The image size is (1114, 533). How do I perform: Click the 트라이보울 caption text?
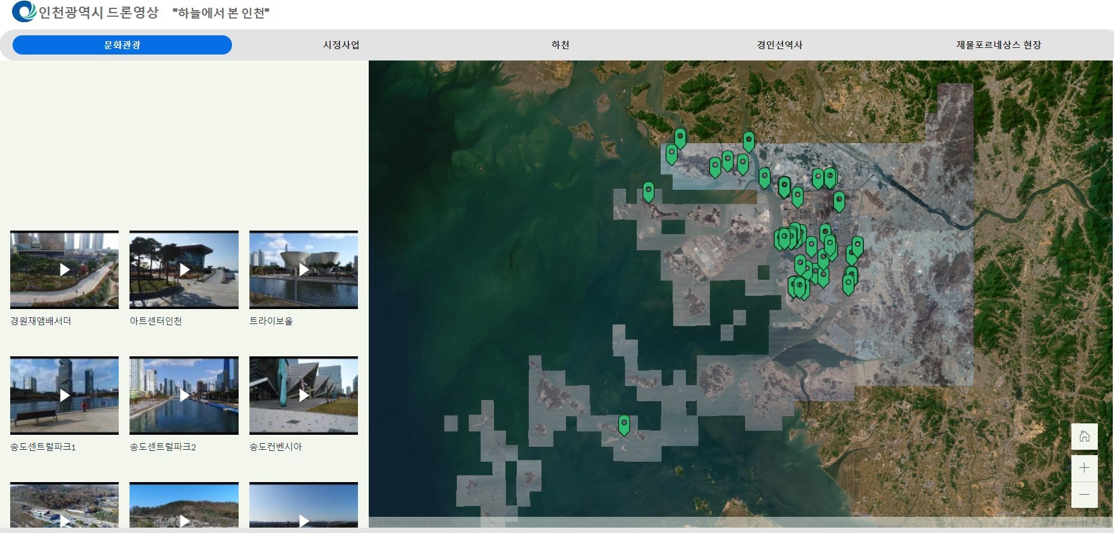pyautogui.click(x=271, y=321)
